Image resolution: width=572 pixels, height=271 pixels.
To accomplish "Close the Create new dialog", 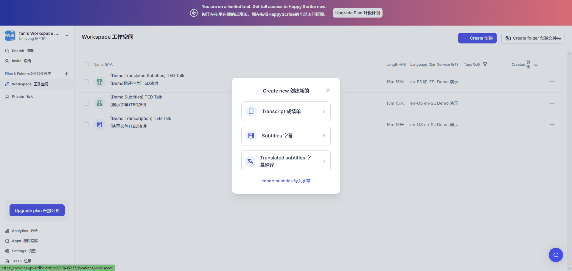I will click(x=327, y=90).
